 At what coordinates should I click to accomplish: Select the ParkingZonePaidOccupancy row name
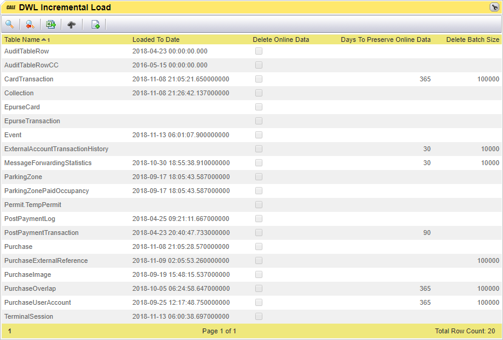(x=47, y=191)
